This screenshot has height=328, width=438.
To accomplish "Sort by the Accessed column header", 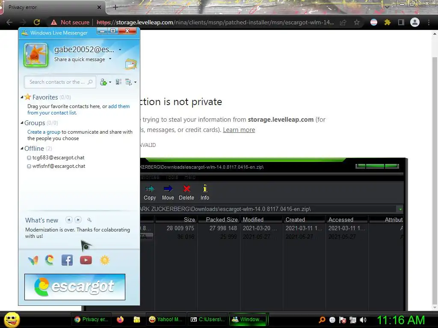I will [347, 220].
